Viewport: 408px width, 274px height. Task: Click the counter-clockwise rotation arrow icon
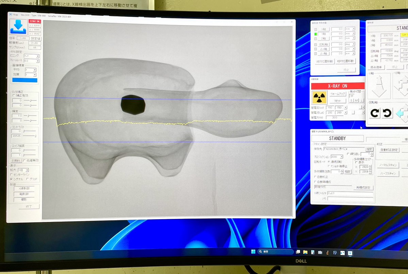coord(387,113)
